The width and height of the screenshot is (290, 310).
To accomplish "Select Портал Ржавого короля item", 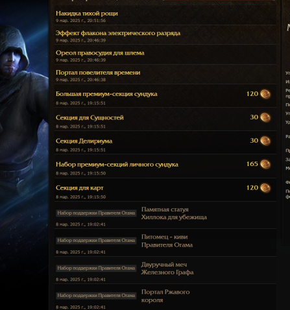I will tap(165, 296).
